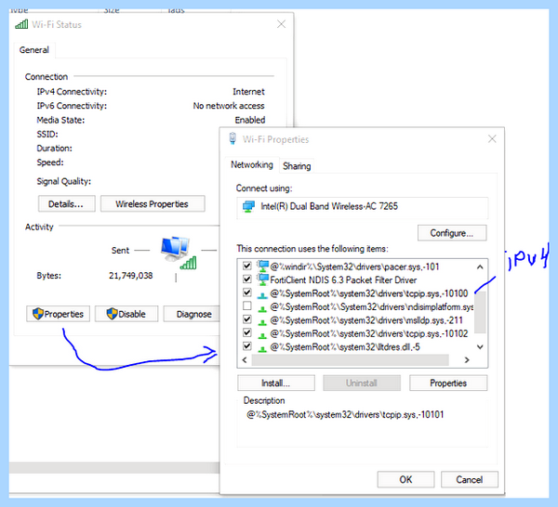The width and height of the screenshot is (558, 507).
Task: Click the Install button
Action: point(276,383)
